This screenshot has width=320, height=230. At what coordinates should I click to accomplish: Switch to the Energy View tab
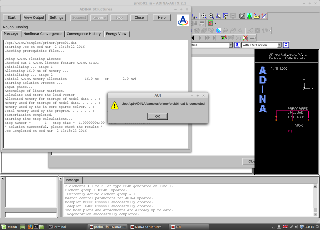point(116,34)
